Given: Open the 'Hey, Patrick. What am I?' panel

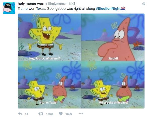Looking at the screenshot, I should [50, 37].
